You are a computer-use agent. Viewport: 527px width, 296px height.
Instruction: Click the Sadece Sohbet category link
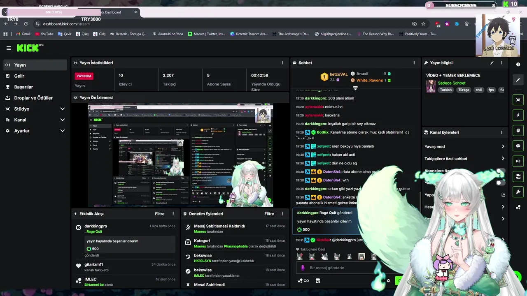452,83
